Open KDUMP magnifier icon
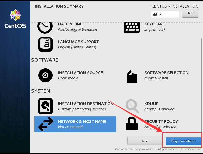 point(132,106)
